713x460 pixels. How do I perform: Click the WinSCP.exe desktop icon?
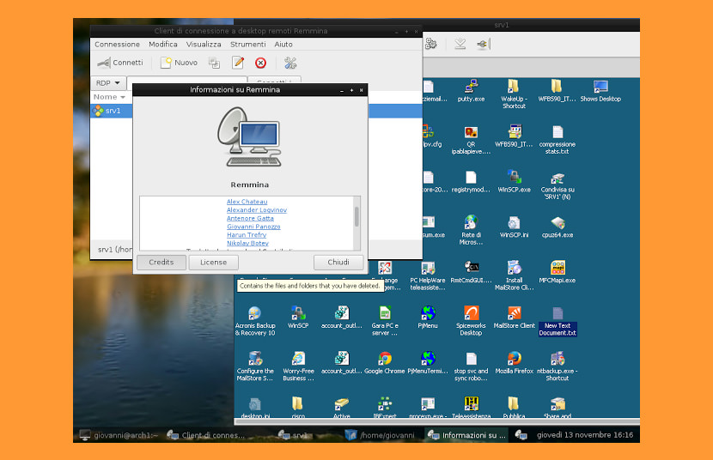pyautogui.click(x=514, y=181)
